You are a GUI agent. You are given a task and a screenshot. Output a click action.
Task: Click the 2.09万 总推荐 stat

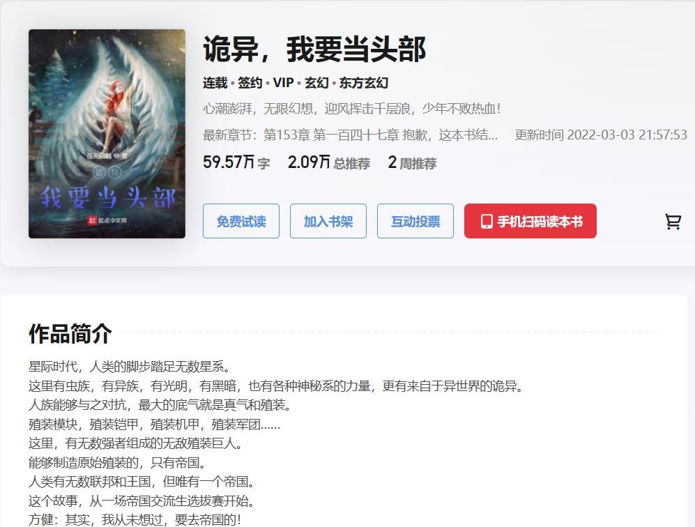click(x=329, y=162)
